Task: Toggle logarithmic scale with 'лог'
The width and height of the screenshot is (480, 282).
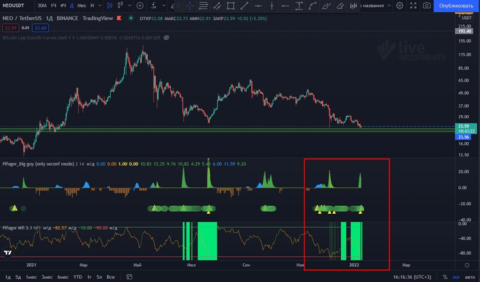Action: tap(455, 277)
